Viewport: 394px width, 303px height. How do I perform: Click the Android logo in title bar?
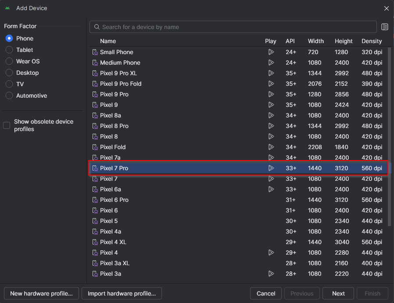pyautogui.click(x=7, y=8)
